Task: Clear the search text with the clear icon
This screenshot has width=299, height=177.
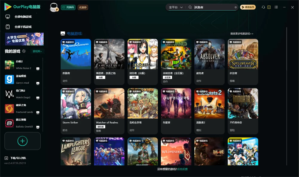Action: [236, 7]
